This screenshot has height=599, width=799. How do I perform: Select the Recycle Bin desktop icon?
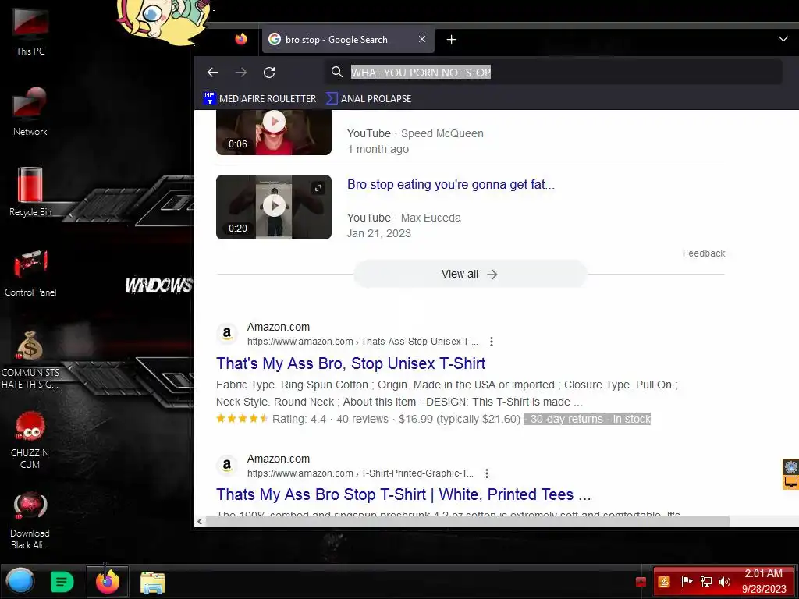[x=30, y=192]
